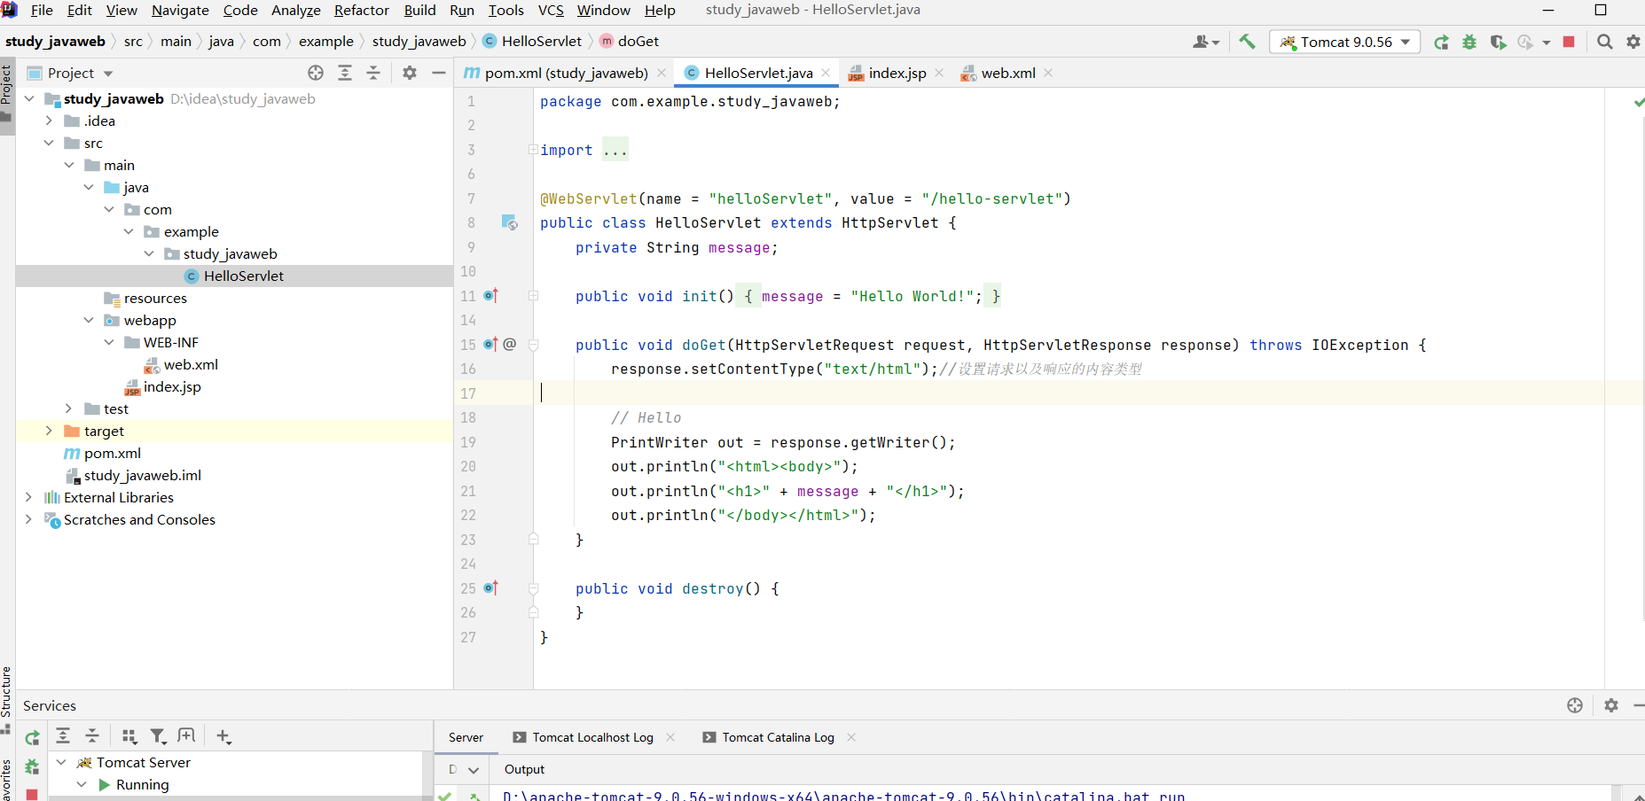Click the Services panel settings gear

[x=1611, y=705]
